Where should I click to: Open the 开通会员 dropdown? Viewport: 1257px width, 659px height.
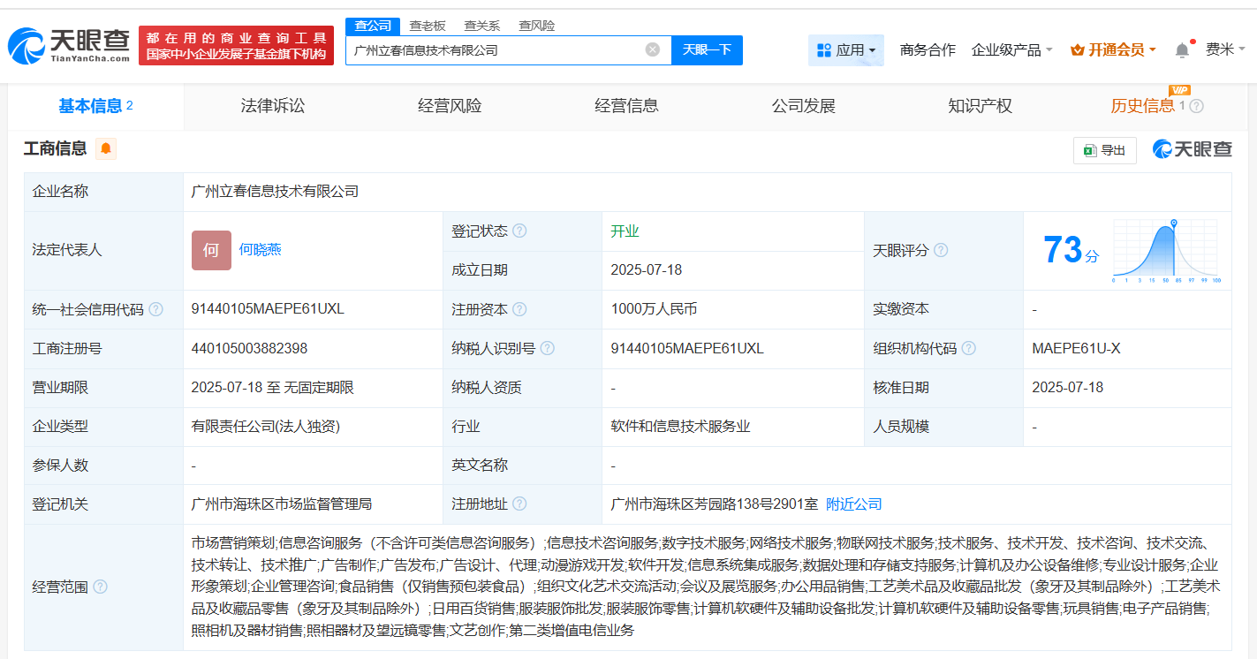[x=1113, y=50]
